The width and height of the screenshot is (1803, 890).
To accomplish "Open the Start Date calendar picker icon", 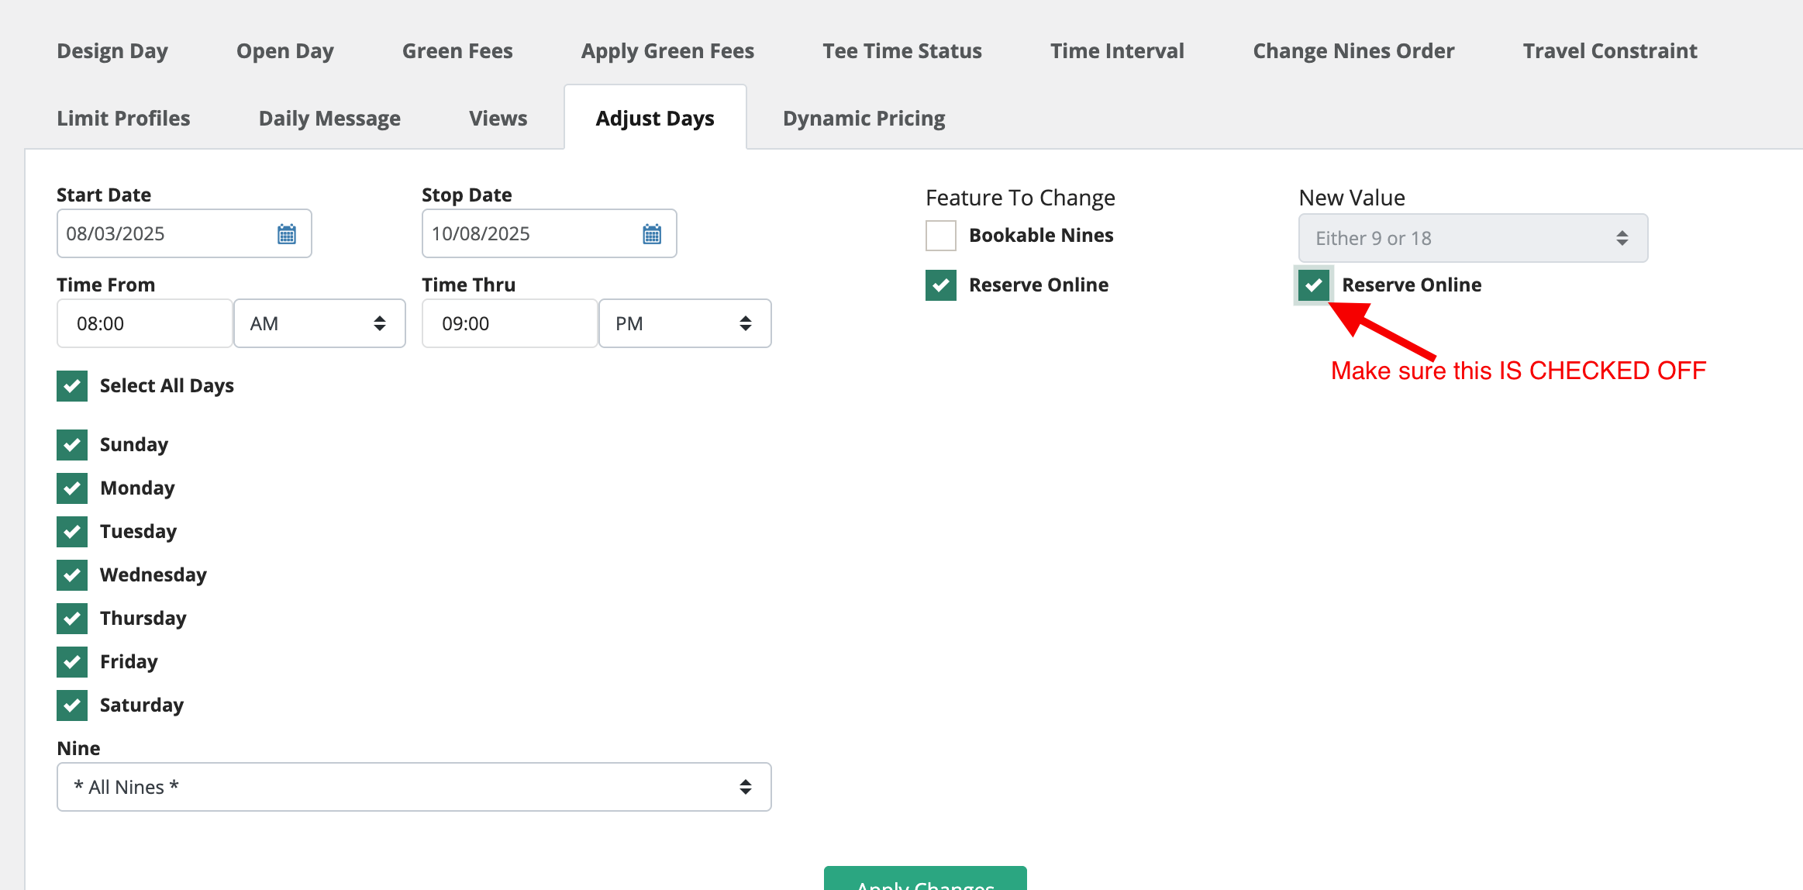I will point(287,234).
